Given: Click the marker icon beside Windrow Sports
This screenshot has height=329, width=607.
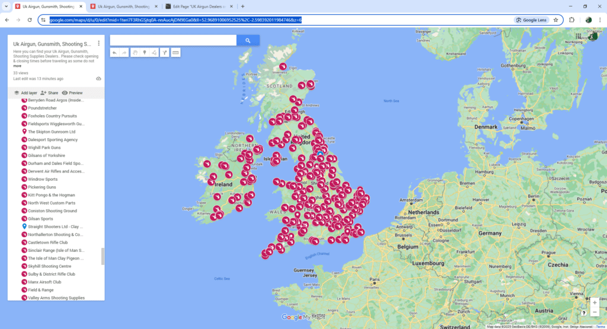Looking at the screenshot, I should click(x=24, y=179).
